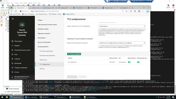
Task: Reload the page with the Refresh icon
Action: click(x=16, y=11)
